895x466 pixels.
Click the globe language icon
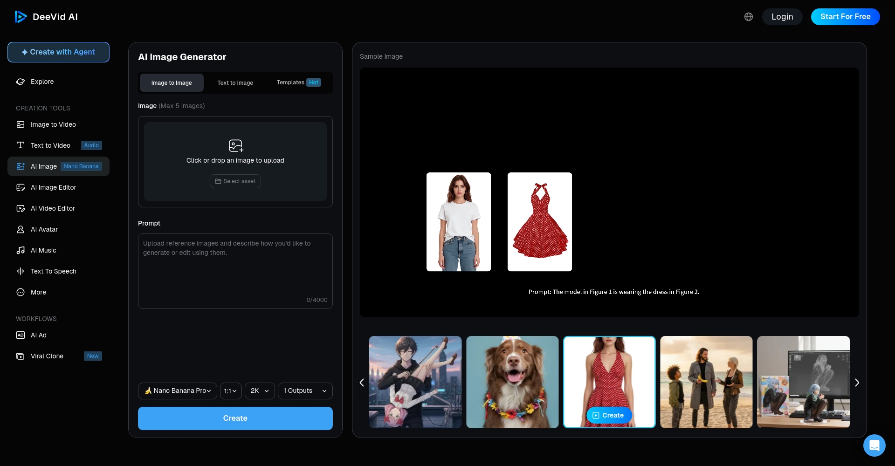[748, 17]
